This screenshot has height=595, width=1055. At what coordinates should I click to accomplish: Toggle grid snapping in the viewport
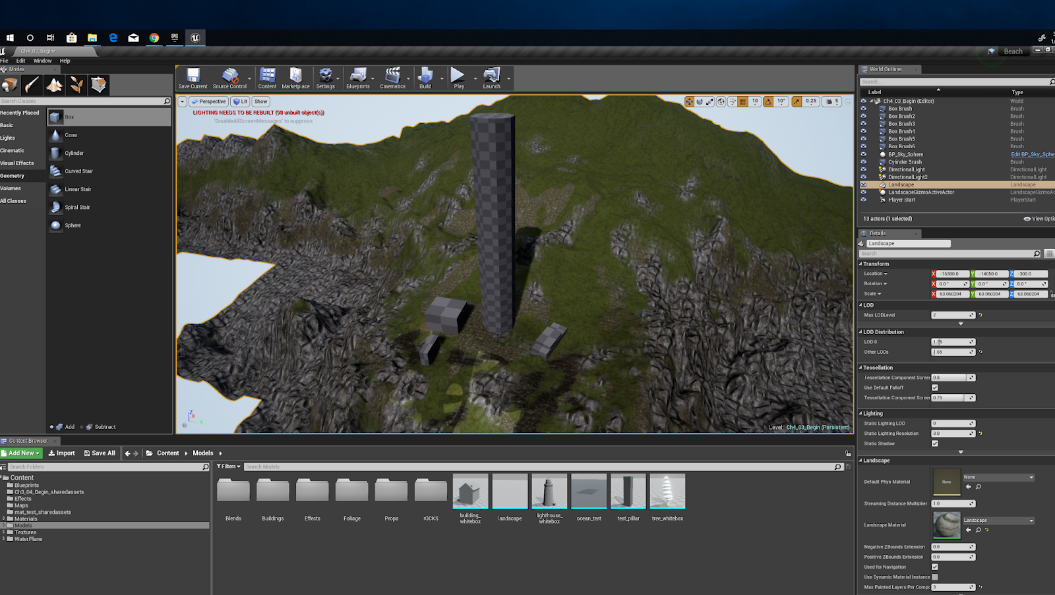tap(743, 101)
